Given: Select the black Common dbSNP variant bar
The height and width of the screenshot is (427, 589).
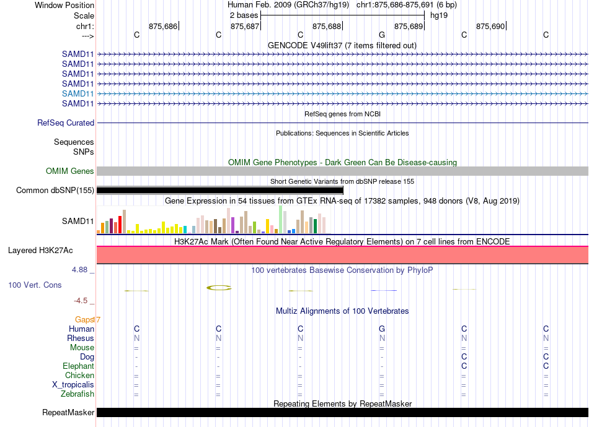Looking at the screenshot, I should tap(219, 191).
